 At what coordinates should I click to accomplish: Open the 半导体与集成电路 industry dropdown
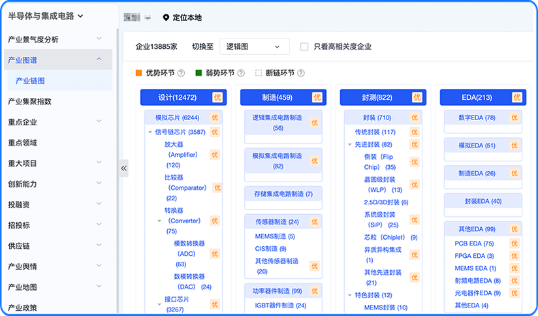(46, 16)
